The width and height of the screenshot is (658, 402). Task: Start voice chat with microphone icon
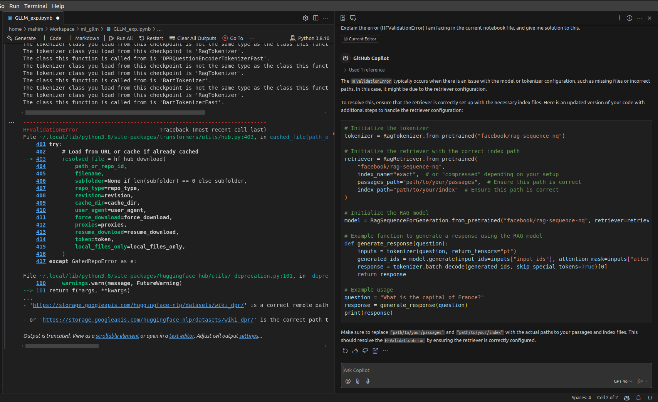(368, 381)
